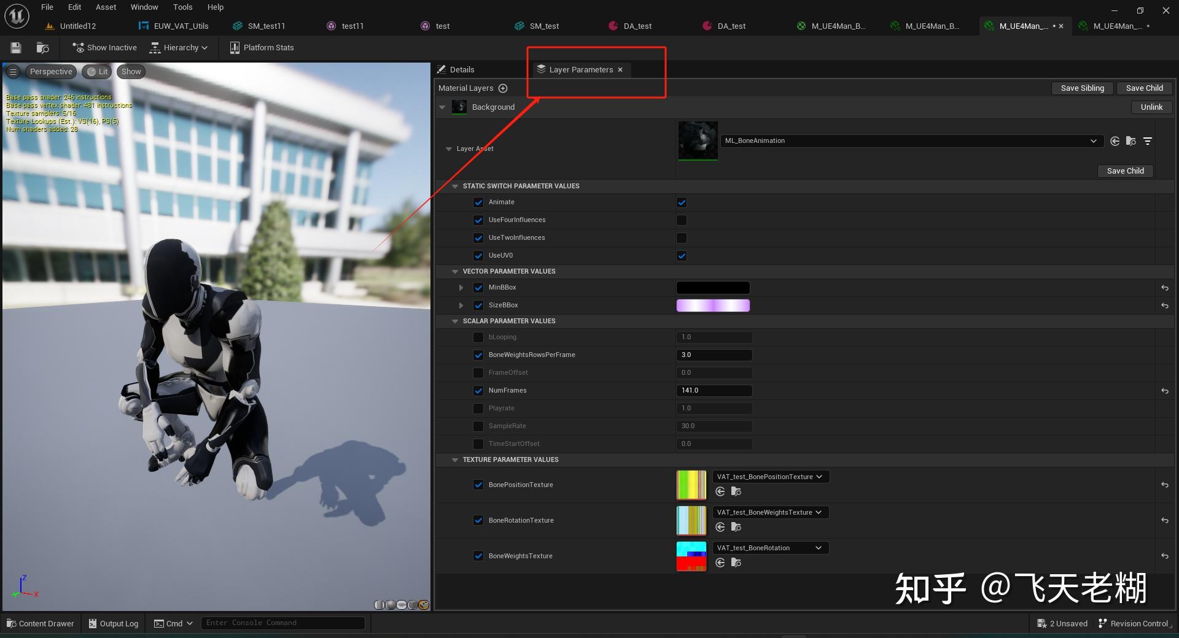1179x638 pixels.
Task: Collapse the SCALAR PARAMETER VALUES section
Action: coord(455,321)
